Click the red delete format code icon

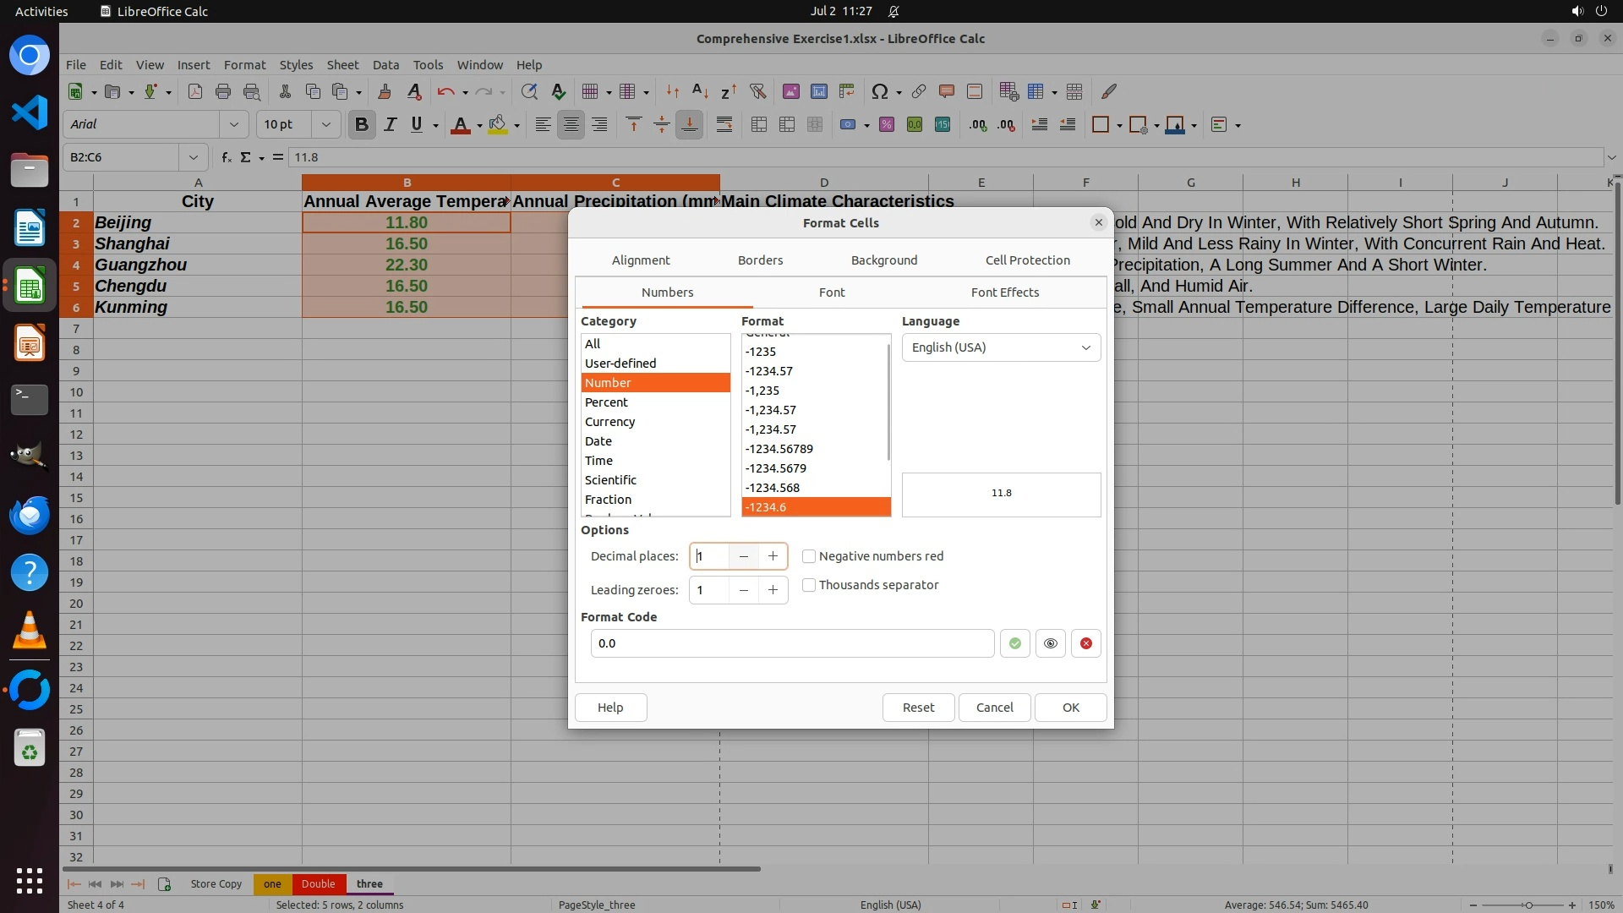click(x=1085, y=643)
